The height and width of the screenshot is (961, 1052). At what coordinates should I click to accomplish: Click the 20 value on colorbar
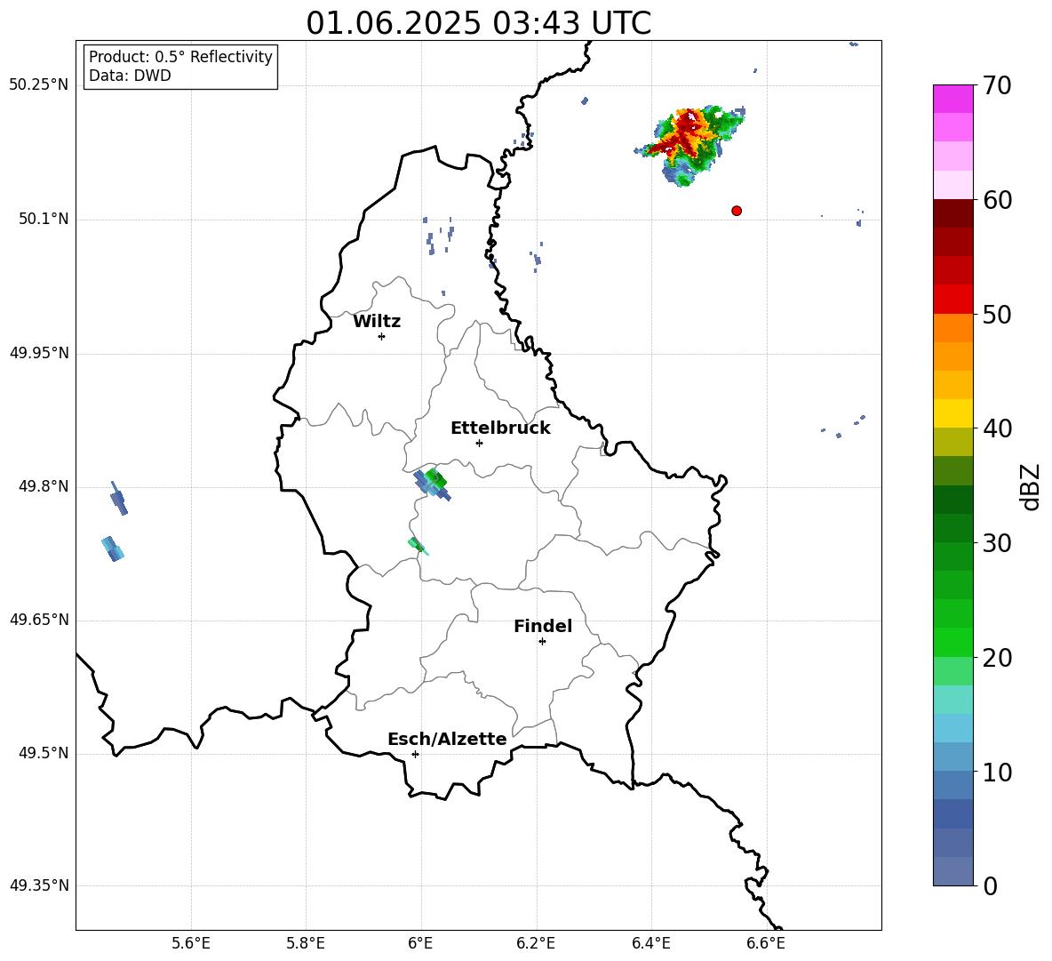[x=997, y=657]
